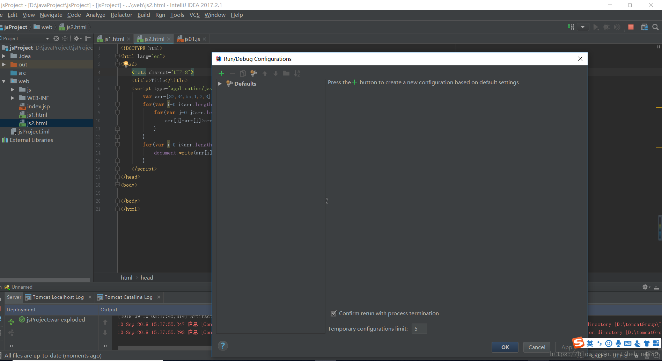
Task: Expand the js folder under web
Action: pyautogui.click(x=13, y=89)
